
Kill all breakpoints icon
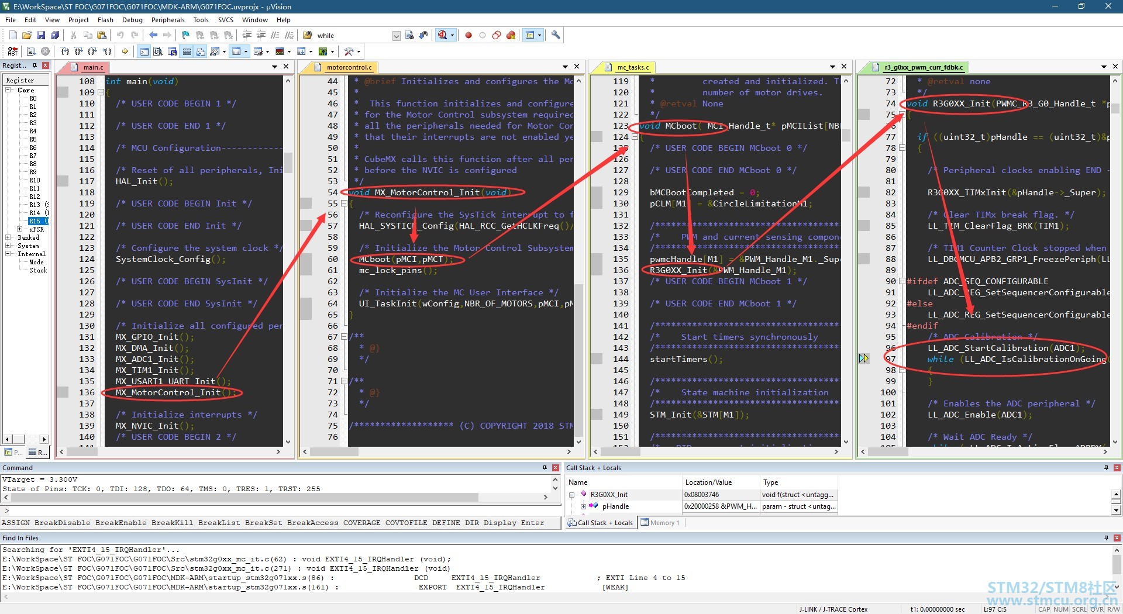[x=511, y=36]
